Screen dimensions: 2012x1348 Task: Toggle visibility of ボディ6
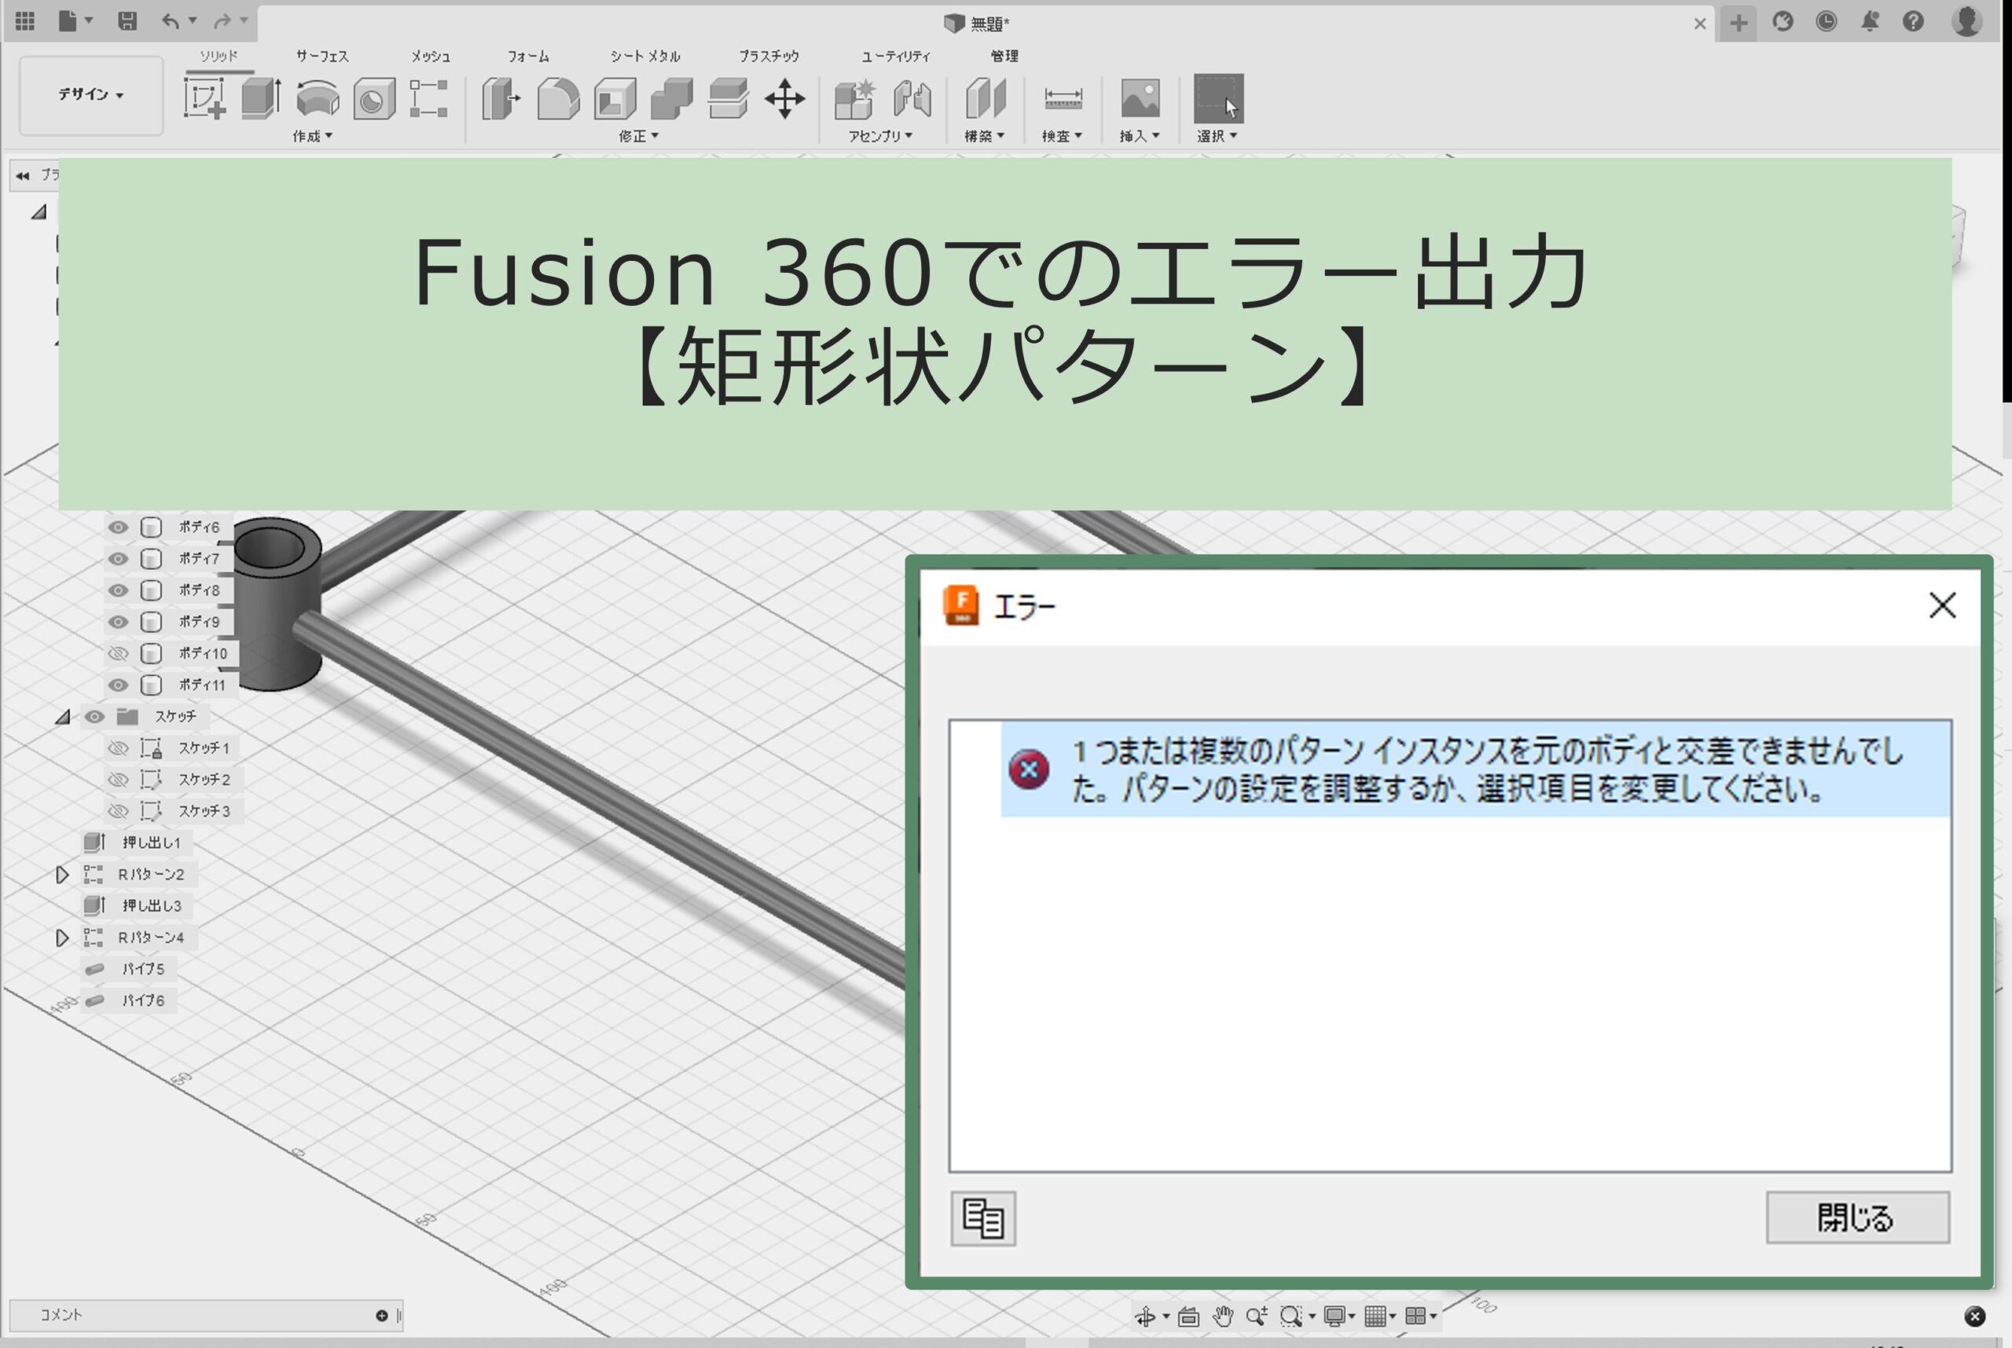pyautogui.click(x=118, y=527)
